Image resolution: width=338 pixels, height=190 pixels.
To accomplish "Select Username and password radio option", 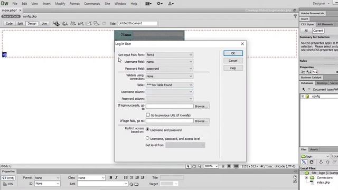I will coord(147,129).
